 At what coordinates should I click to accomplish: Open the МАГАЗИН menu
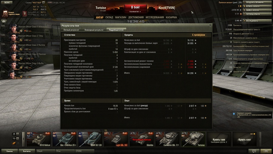121,18
